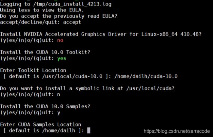Click the /home/dailh/cuda-10.0 toolkit location entry
The width and height of the screenshot is (213, 137).
point(146,77)
